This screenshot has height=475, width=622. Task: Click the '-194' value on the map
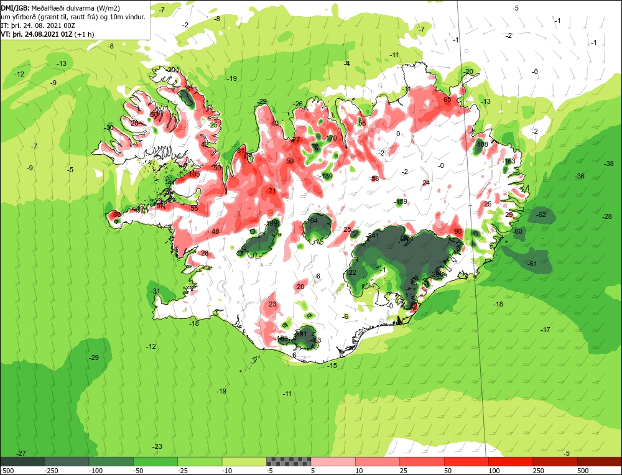pyautogui.click(x=311, y=221)
